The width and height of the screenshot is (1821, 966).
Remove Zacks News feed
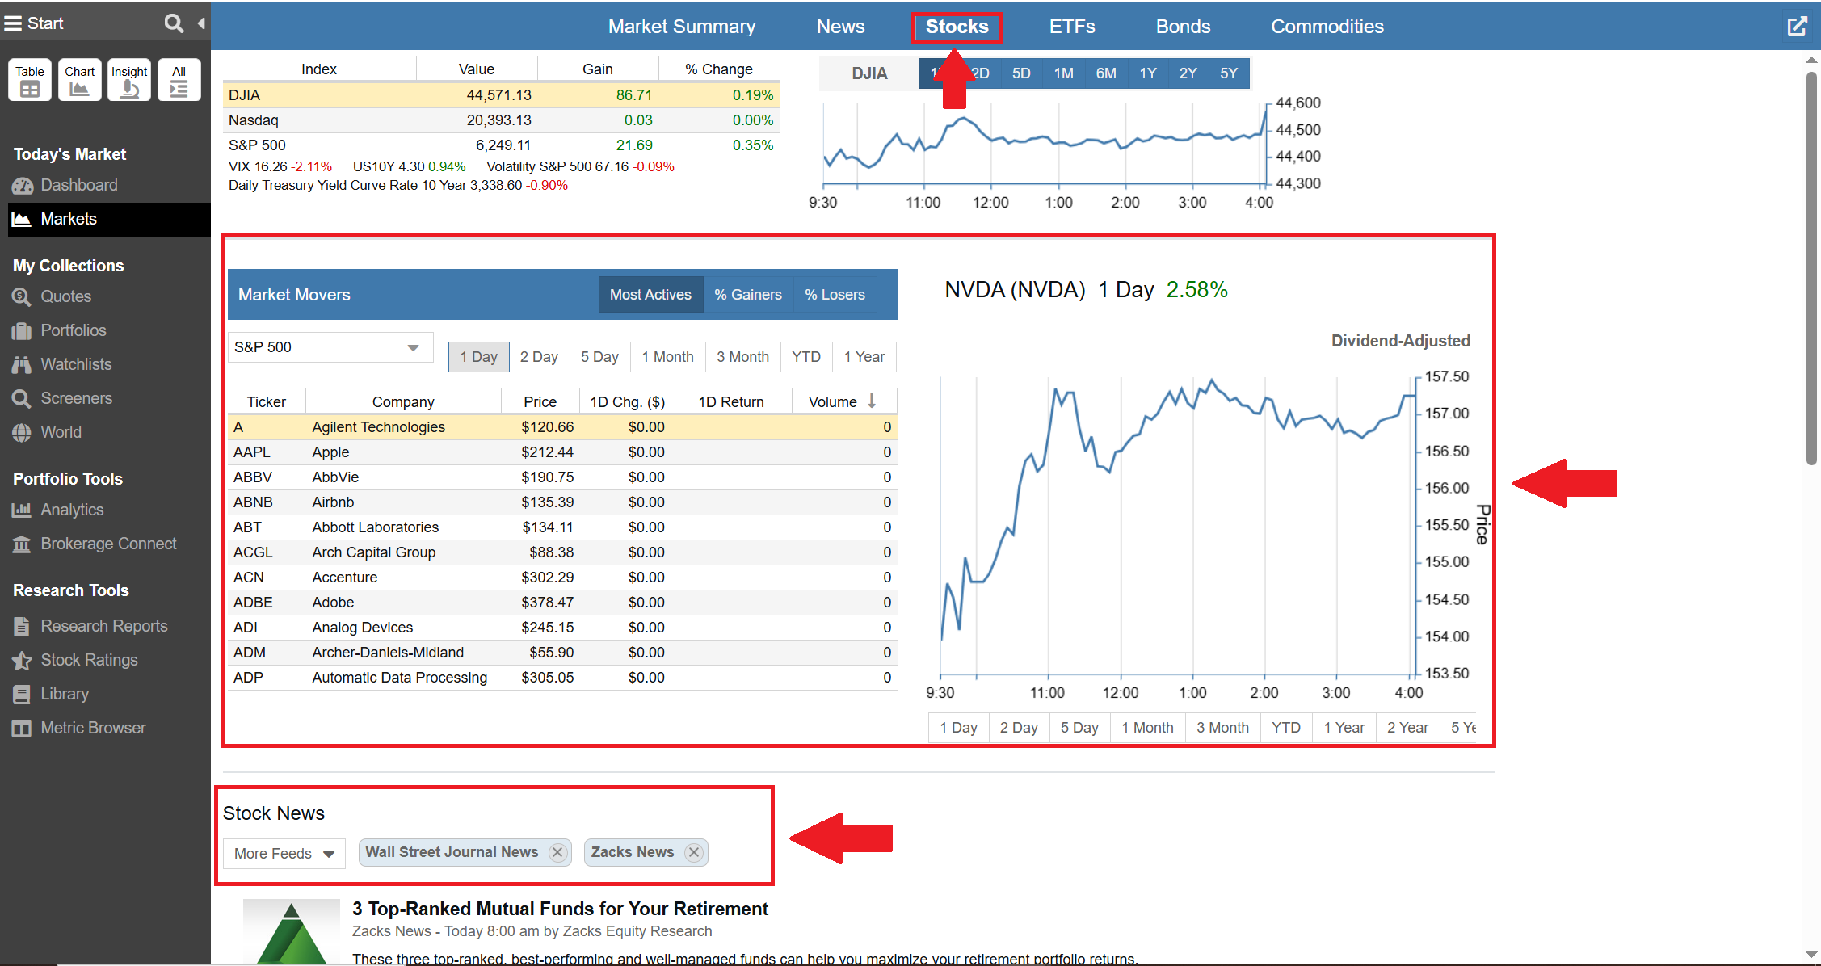[693, 852]
